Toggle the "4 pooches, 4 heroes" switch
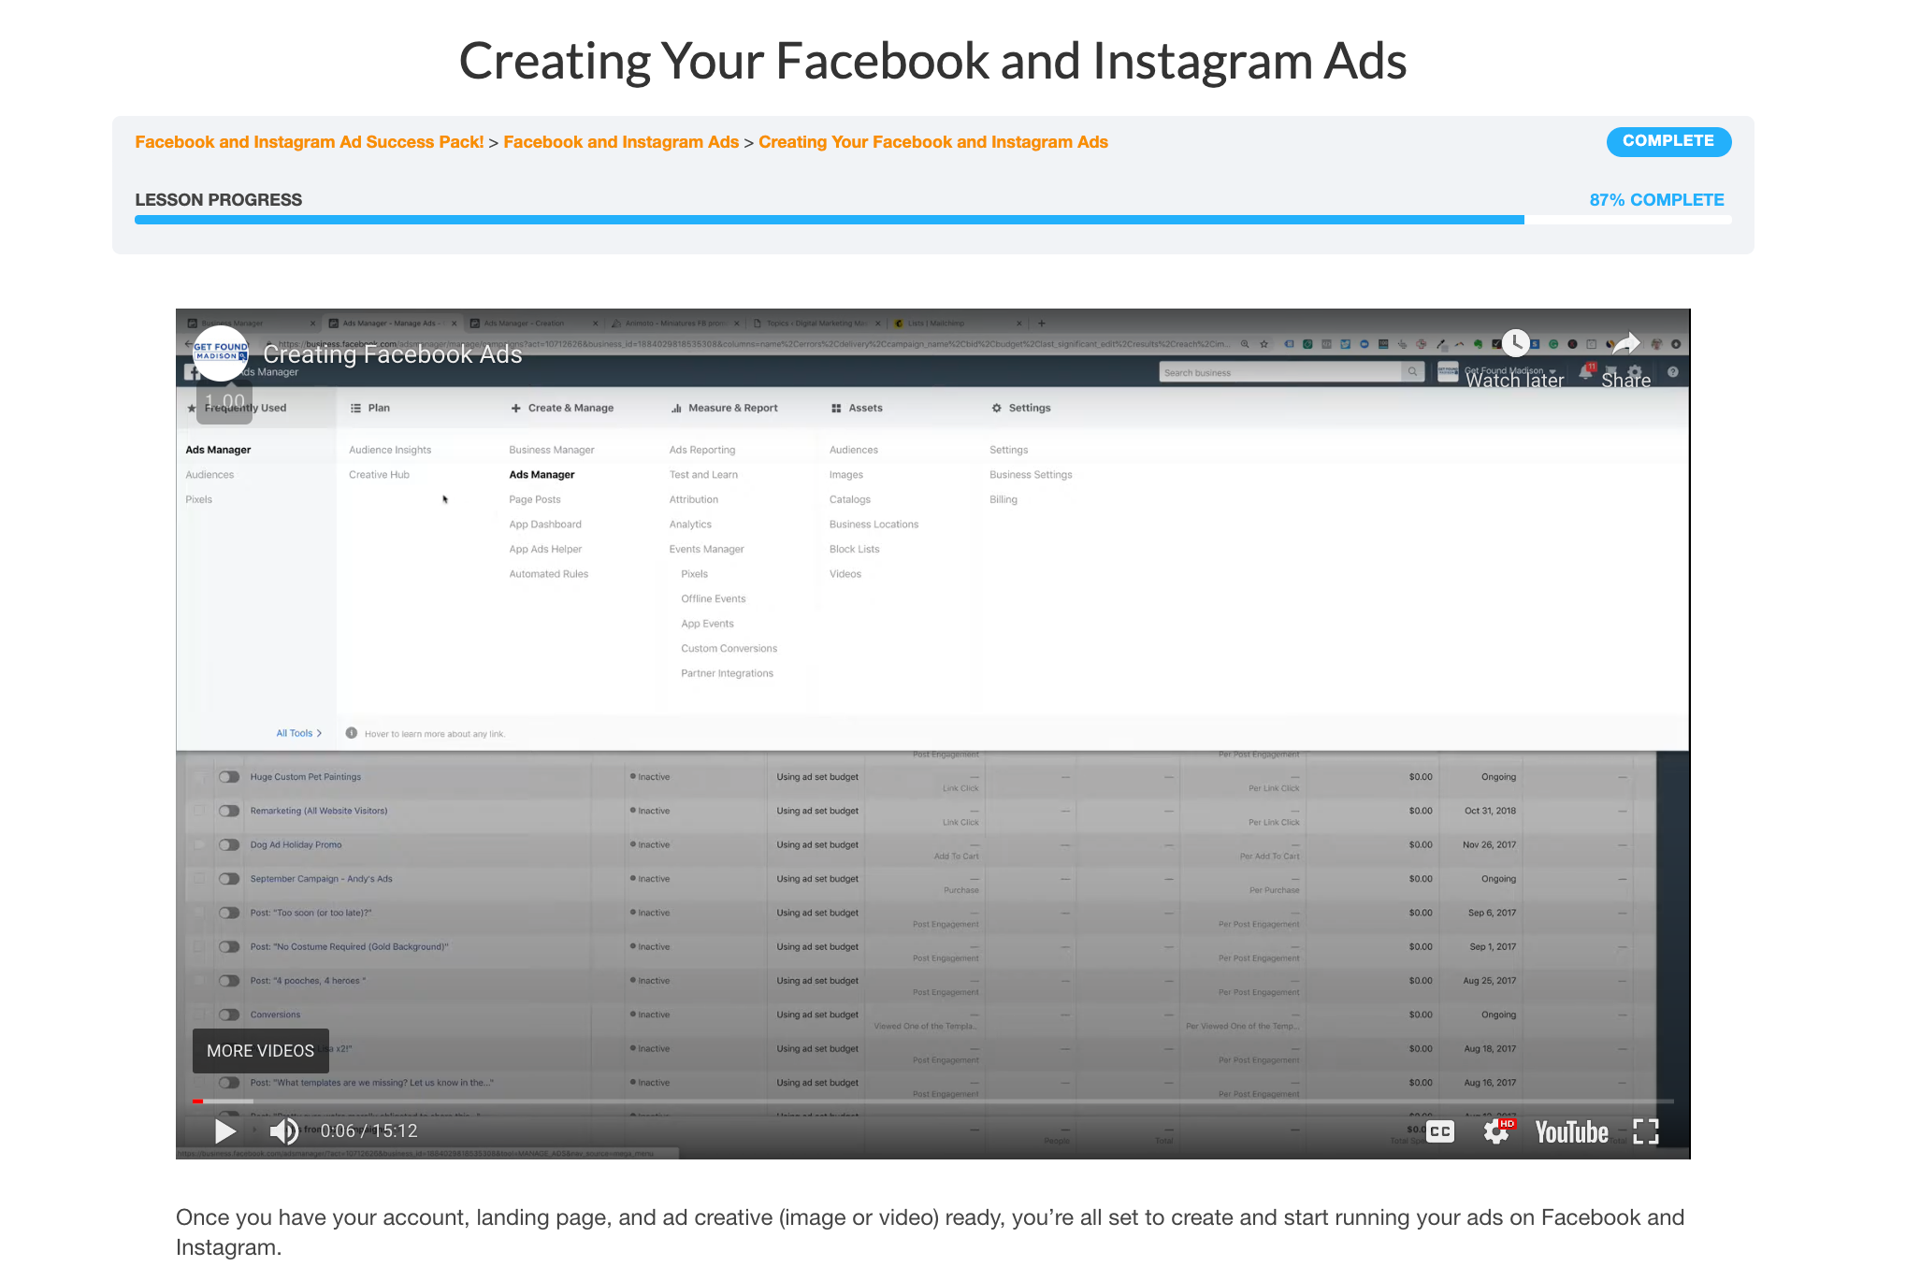The width and height of the screenshot is (1906, 1281). pos(229,981)
